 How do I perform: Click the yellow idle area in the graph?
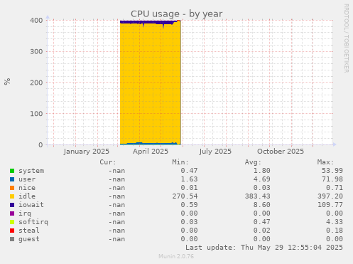point(151,83)
